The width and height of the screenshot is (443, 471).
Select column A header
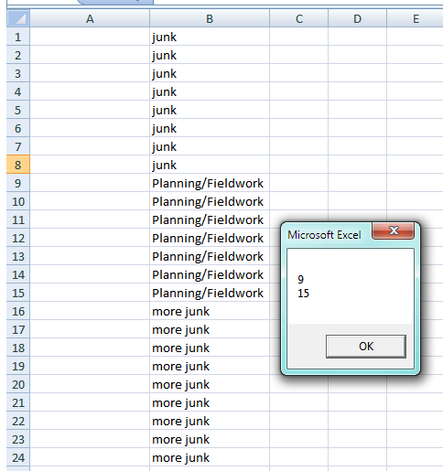[90, 19]
